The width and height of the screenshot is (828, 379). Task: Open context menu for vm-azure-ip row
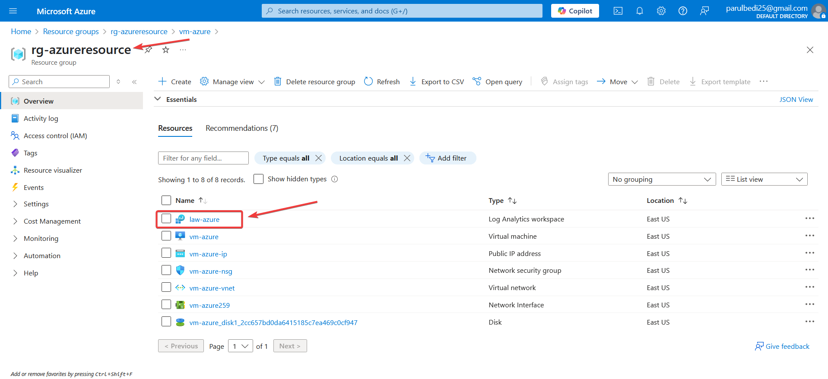tap(810, 253)
